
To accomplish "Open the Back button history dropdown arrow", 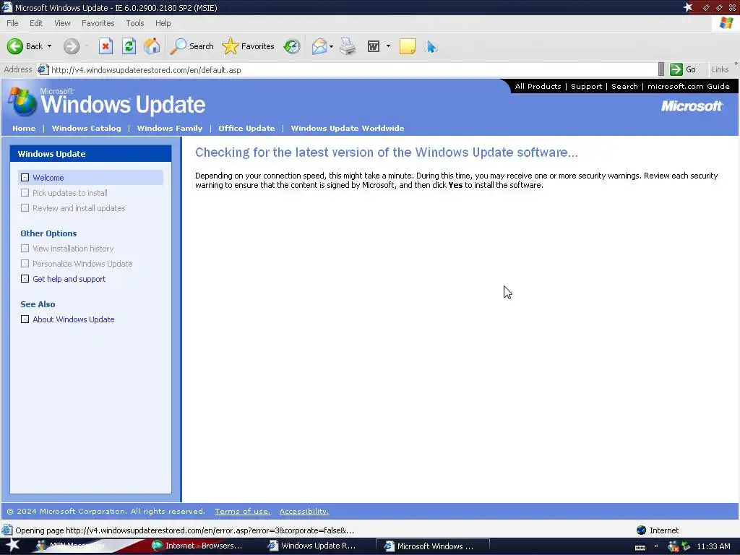I will [50, 46].
